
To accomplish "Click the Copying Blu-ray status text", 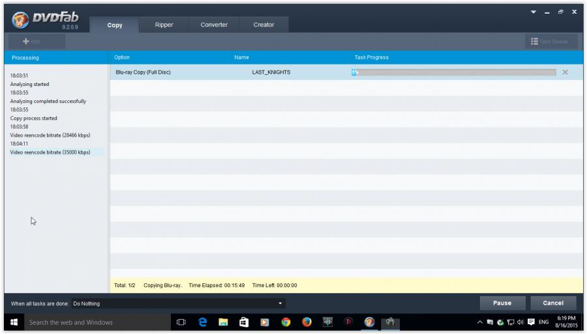I will click(x=163, y=285).
